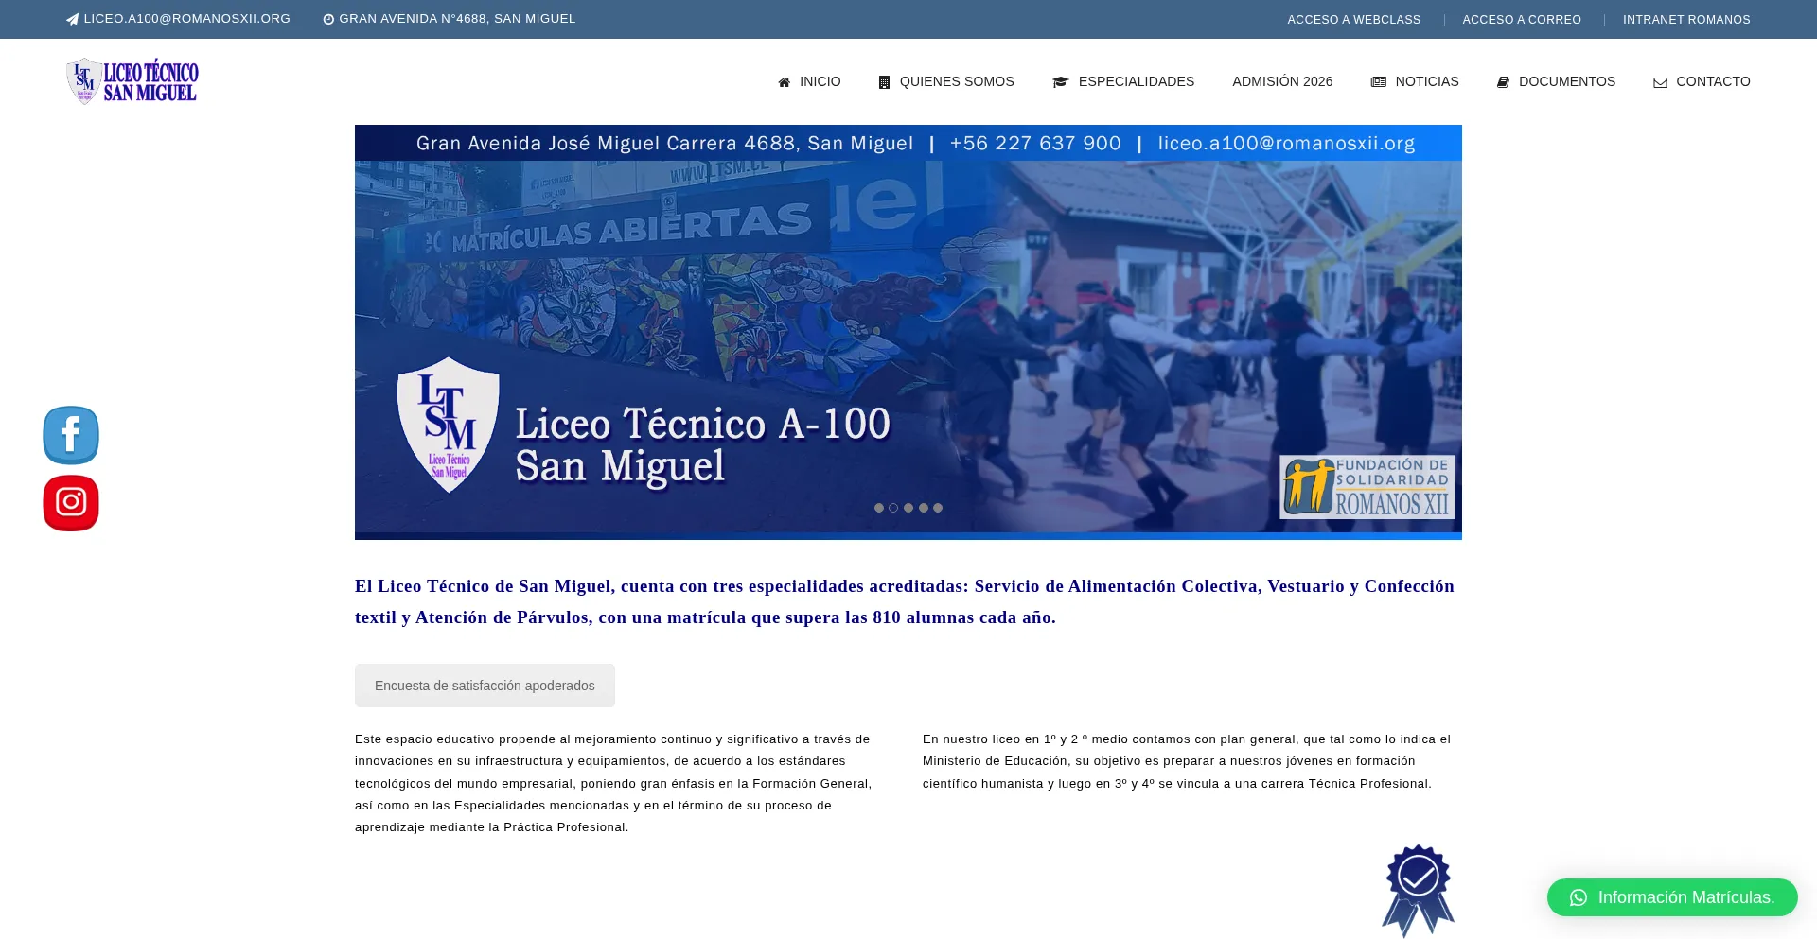
Task: Open Encuesta de satisfacción apoderados button
Action: [x=485, y=686]
